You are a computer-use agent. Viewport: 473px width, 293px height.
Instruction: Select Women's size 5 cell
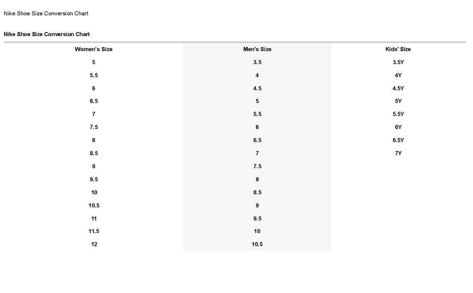click(x=94, y=62)
